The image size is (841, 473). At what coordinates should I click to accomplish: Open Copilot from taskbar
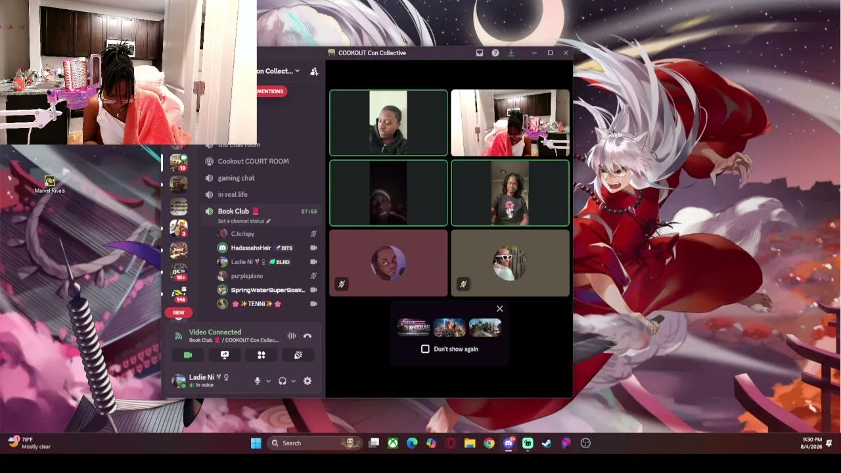[431, 443]
